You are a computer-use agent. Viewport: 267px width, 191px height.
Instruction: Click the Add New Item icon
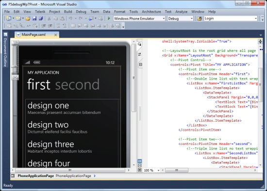[18, 18]
